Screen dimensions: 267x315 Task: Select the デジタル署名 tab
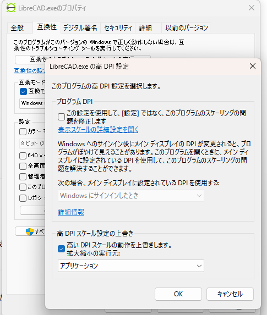pos(80,27)
